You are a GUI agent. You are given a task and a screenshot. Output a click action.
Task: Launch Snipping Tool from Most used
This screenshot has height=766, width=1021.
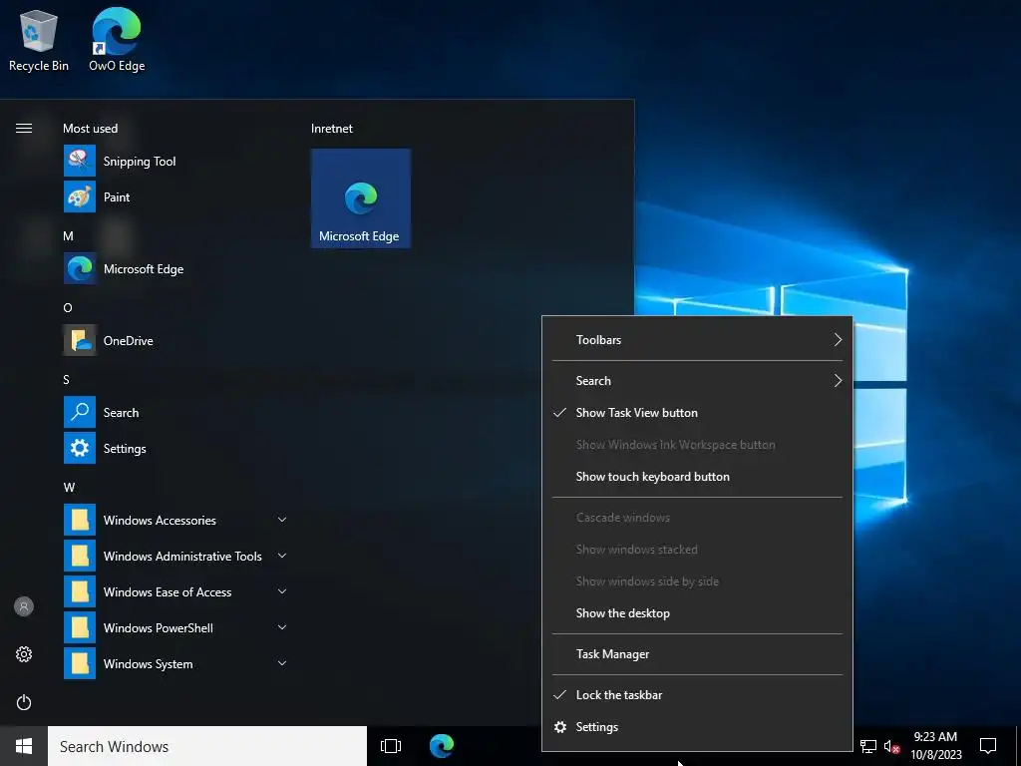(x=174, y=161)
